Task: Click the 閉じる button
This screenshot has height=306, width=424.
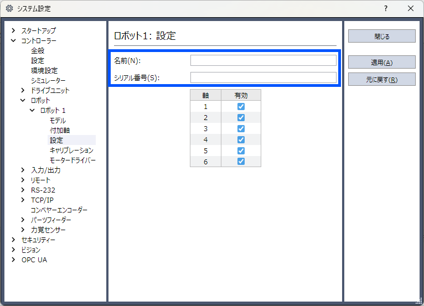Action: 381,36
